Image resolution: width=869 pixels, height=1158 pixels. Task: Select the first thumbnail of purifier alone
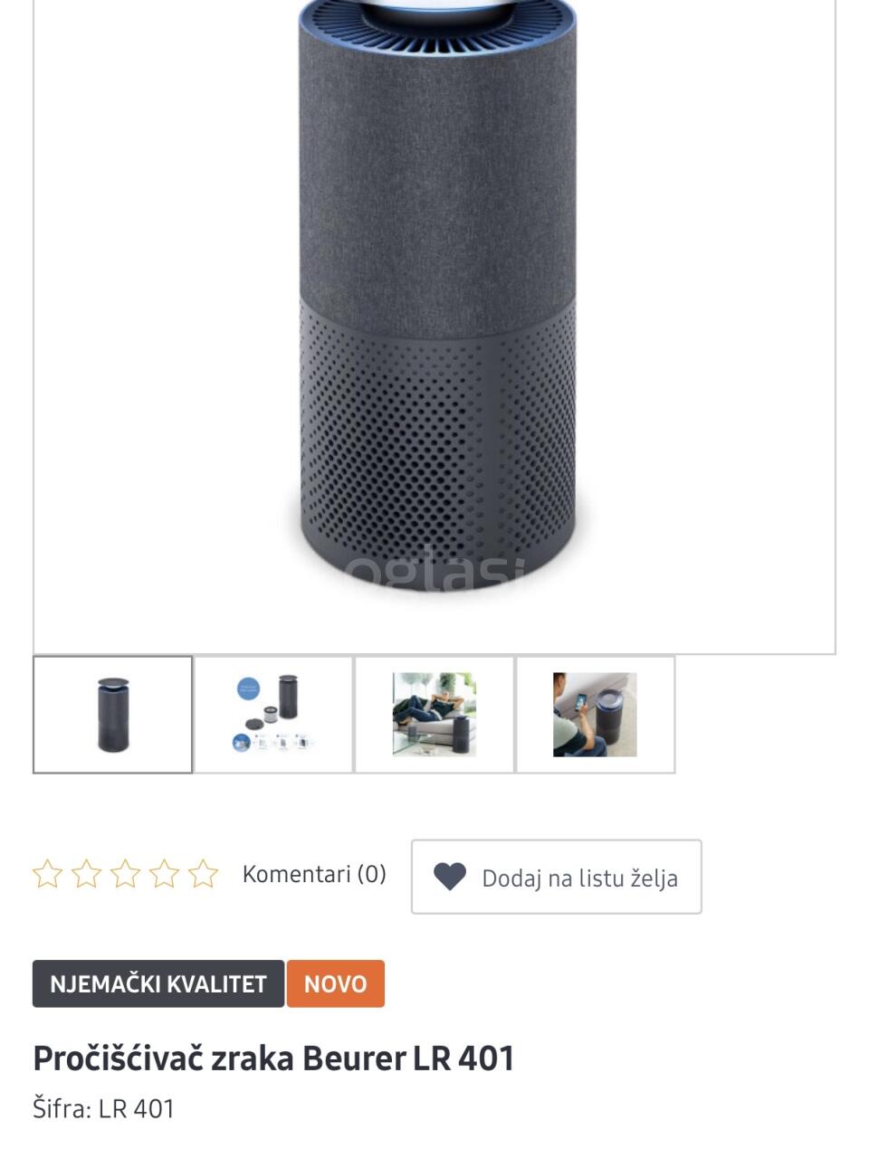pyautogui.click(x=113, y=715)
